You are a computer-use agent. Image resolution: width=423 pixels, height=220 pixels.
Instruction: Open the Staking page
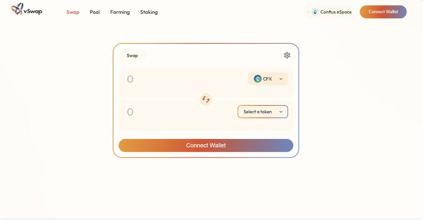click(x=149, y=12)
